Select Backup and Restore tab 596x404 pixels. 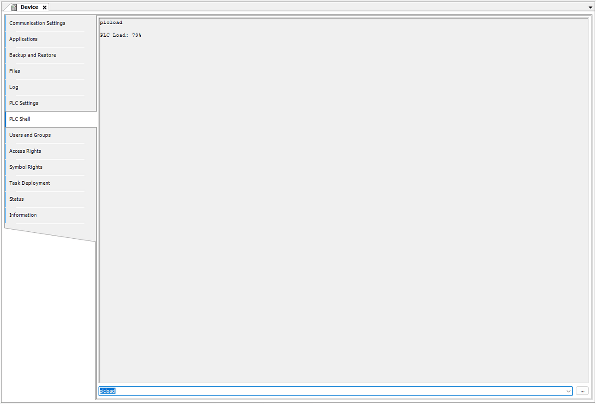pyautogui.click(x=32, y=55)
